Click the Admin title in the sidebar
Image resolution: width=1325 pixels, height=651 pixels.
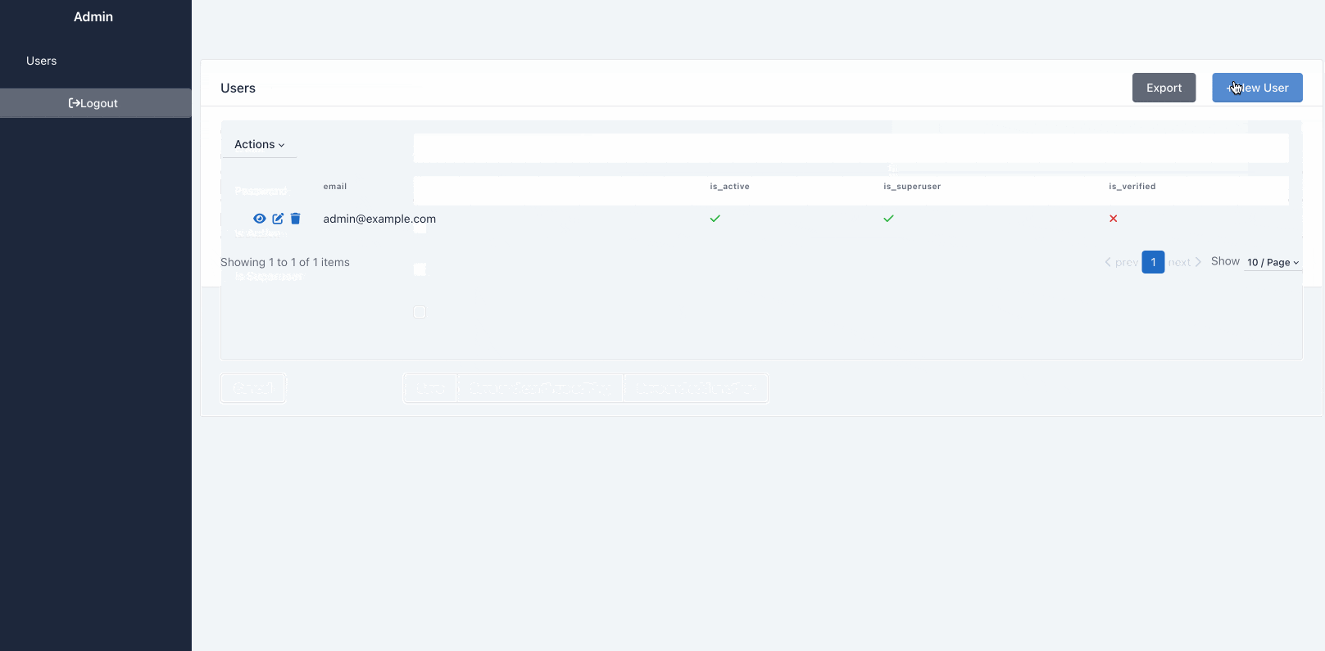pos(93,16)
